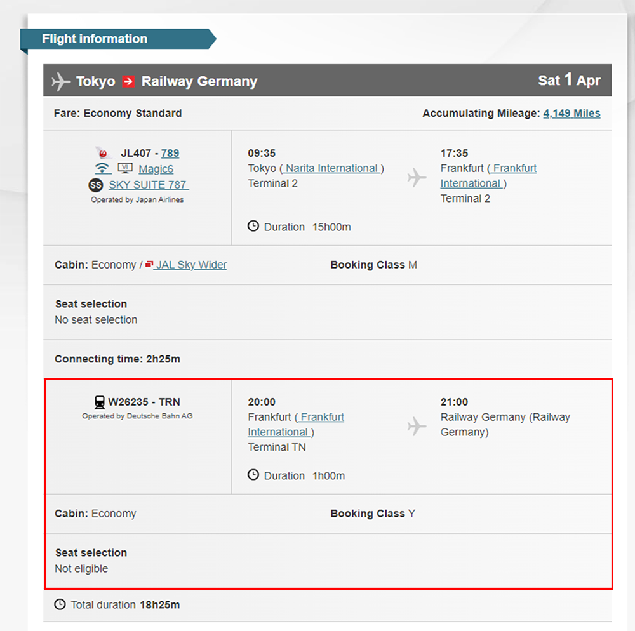The width and height of the screenshot is (635, 631).
Task: Click the clock icon beside Duration 1h00m
Action: coord(253,475)
